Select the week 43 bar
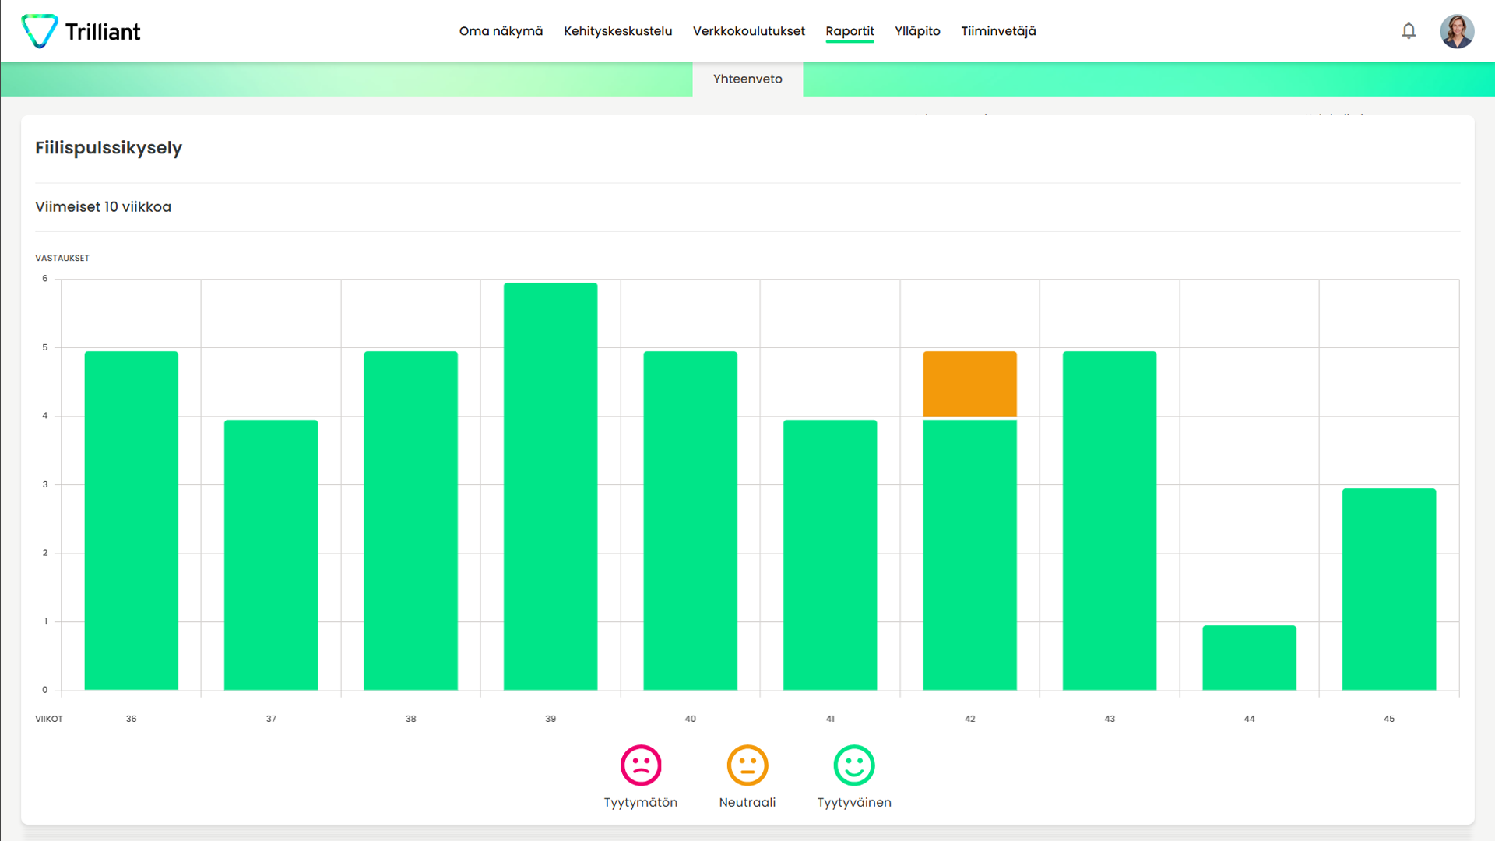The image size is (1495, 841). tap(1110, 520)
